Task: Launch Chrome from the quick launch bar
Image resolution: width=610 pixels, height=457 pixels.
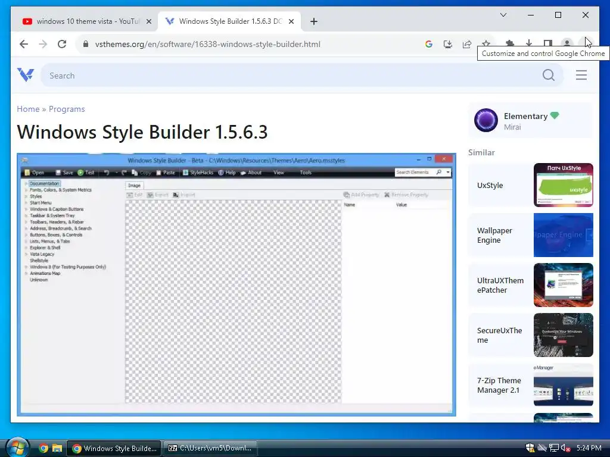Action: (x=43, y=448)
